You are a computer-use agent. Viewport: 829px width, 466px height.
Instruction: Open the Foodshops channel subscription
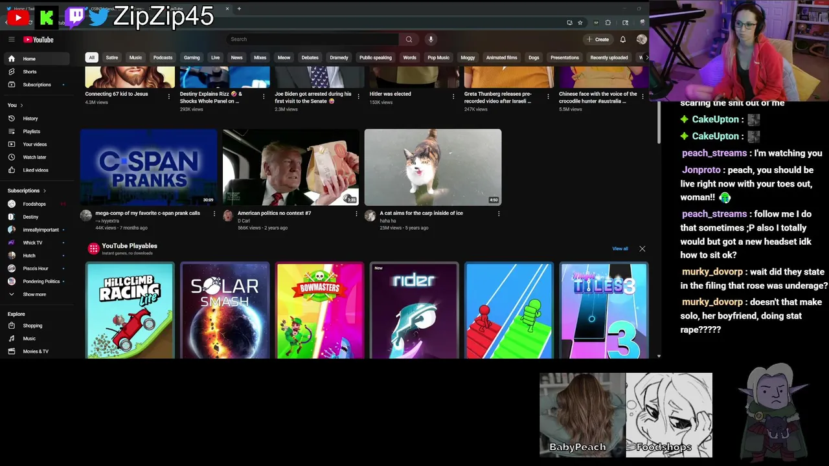[38, 204]
